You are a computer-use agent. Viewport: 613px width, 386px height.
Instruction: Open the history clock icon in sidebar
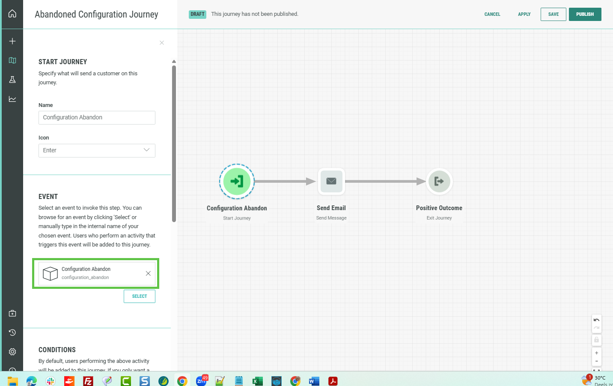12,333
